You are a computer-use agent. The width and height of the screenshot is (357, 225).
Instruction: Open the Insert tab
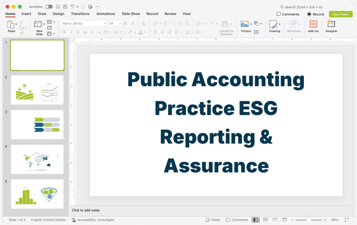[x=26, y=14]
